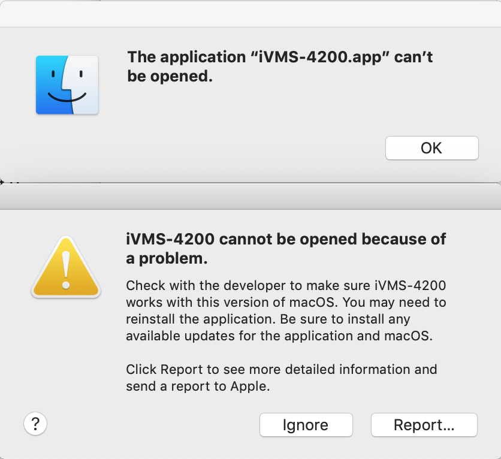Click the words "send a report to Apple"

[x=198, y=386]
